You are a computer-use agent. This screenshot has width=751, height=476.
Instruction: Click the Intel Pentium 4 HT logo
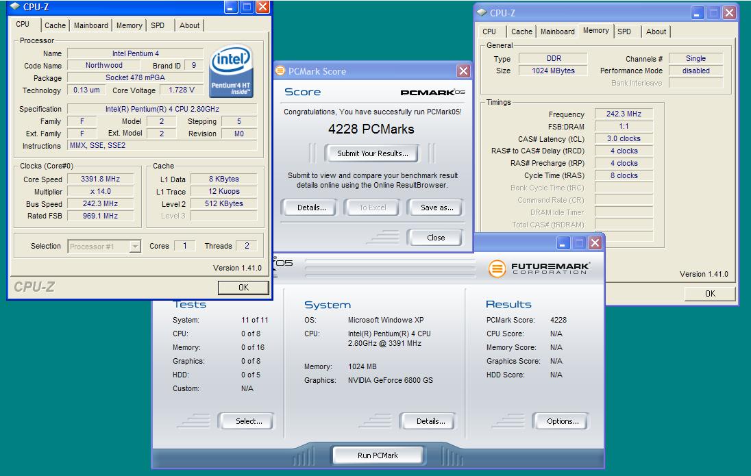[231, 71]
